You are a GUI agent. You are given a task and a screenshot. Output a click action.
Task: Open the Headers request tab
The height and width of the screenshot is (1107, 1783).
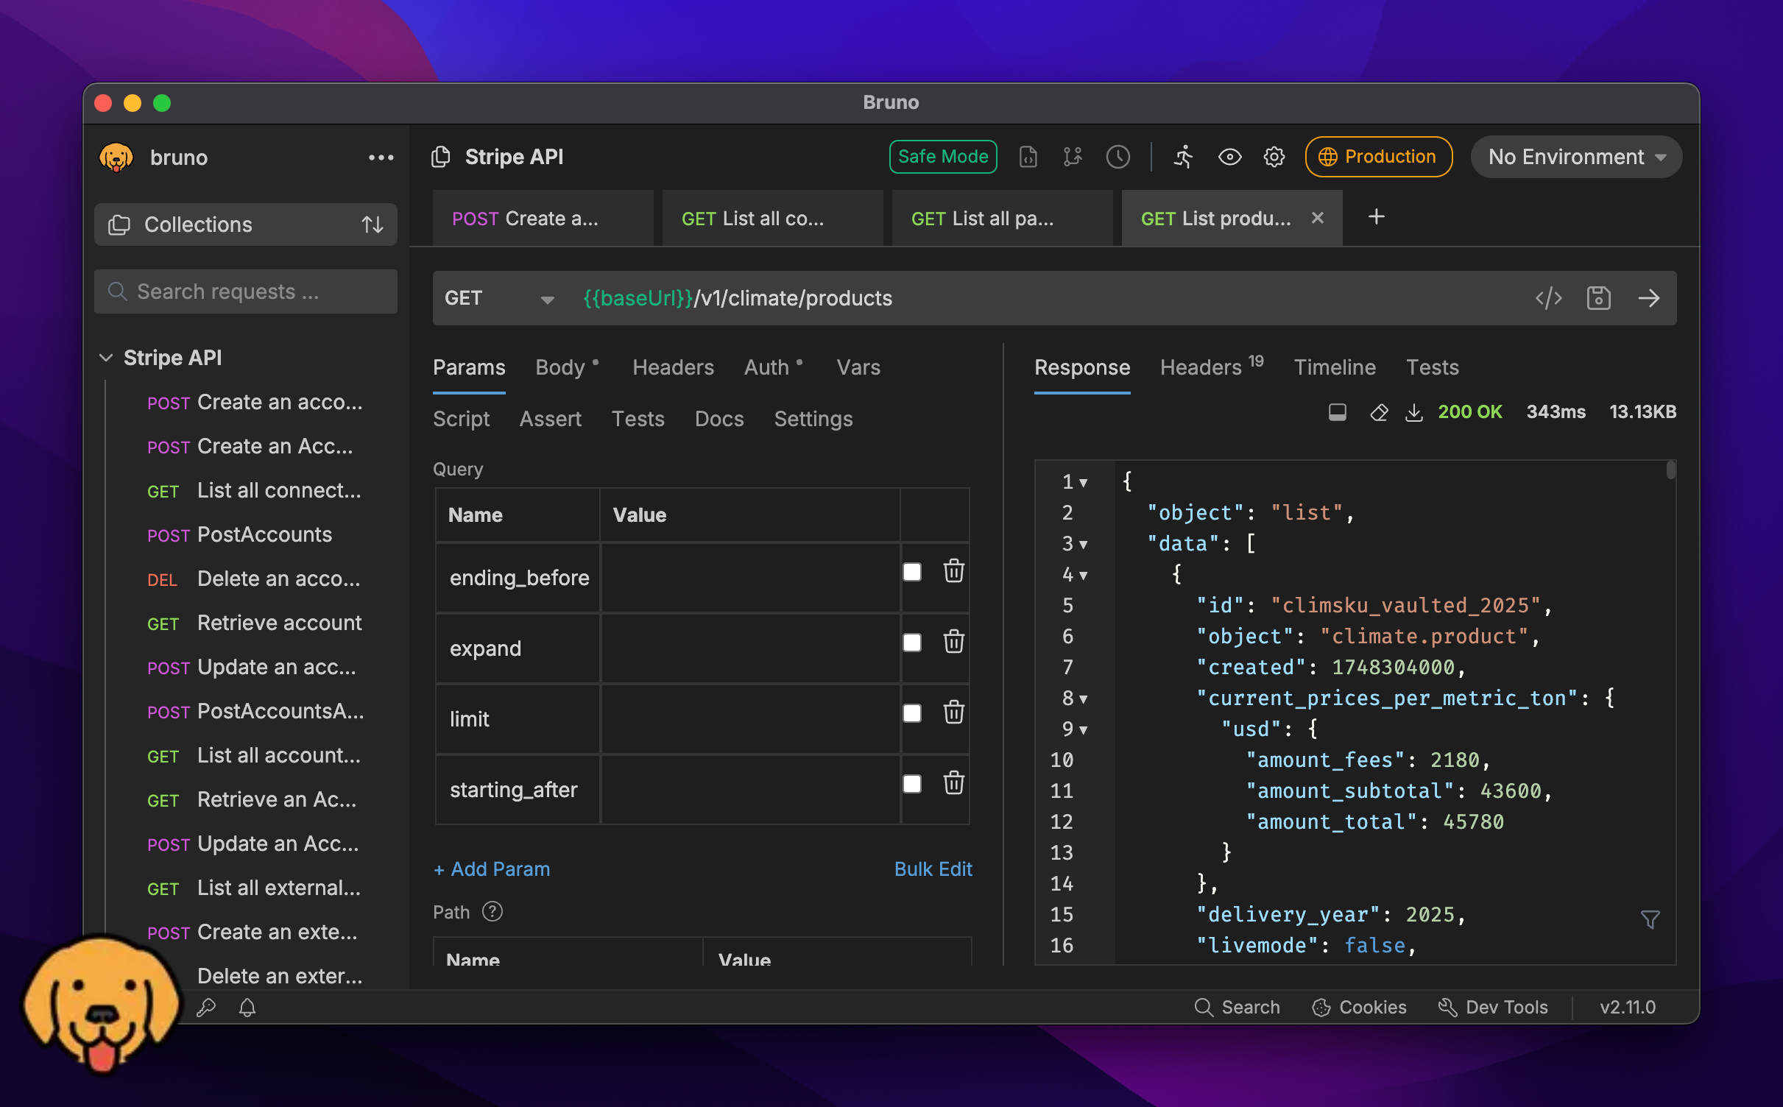click(x=672, y=367)
